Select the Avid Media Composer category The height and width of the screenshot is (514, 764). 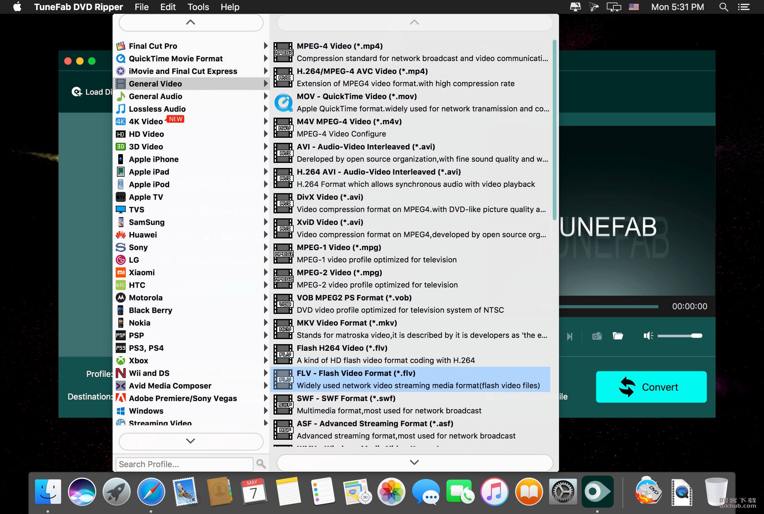click(x=191, y=386)
